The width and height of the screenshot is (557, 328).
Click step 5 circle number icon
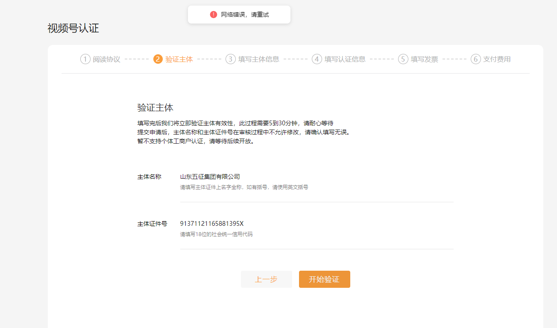click(403, 59)
